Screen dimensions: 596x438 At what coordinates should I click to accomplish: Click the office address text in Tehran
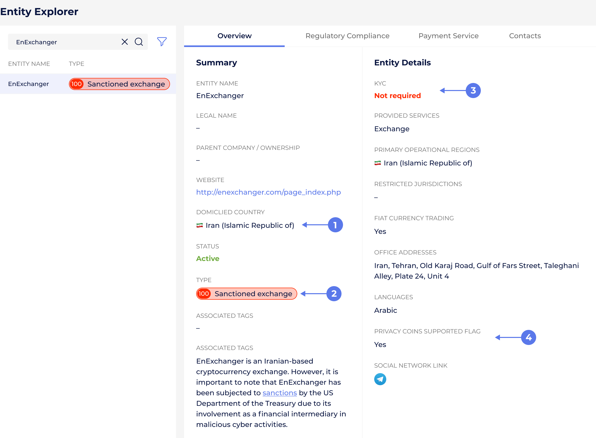coord(476,271)
